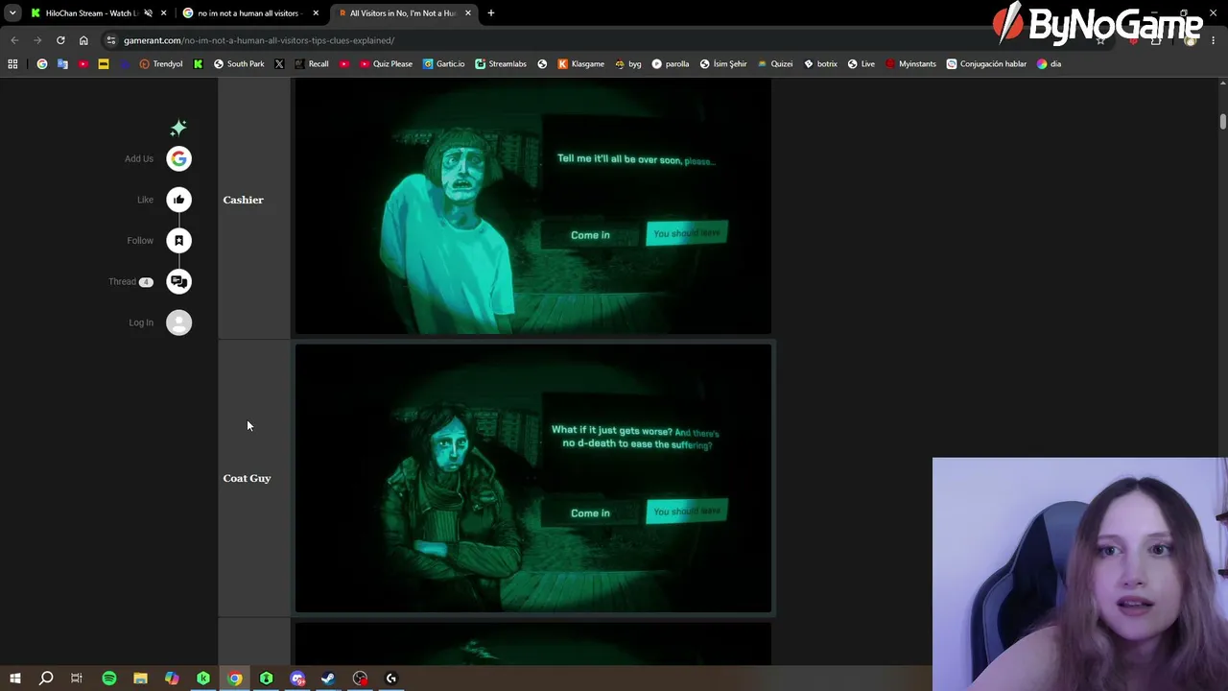Open Windows taskbar search
This screenshot has height=691, width=1228.
coord(46,679)
